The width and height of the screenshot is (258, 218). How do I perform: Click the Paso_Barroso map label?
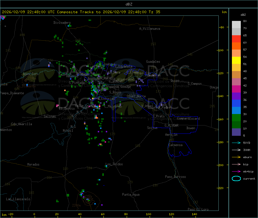click(175, 177)
